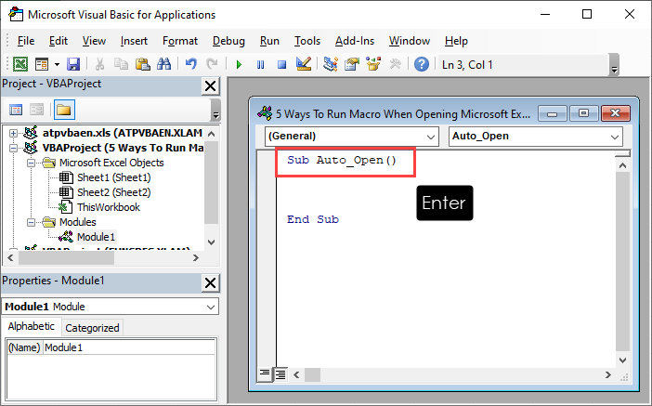Open the Format menu
The height and width of the screenshot is (406, 652).
pos(180,41)
